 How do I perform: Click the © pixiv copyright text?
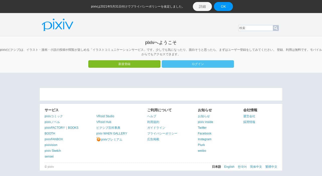tap(49, 167)
